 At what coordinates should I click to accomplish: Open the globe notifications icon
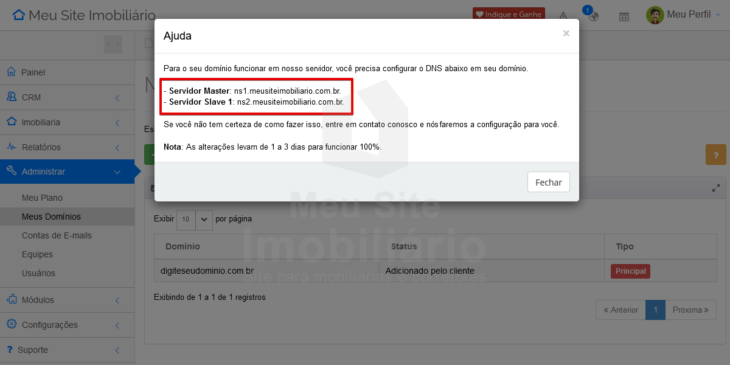click(593, 16)
